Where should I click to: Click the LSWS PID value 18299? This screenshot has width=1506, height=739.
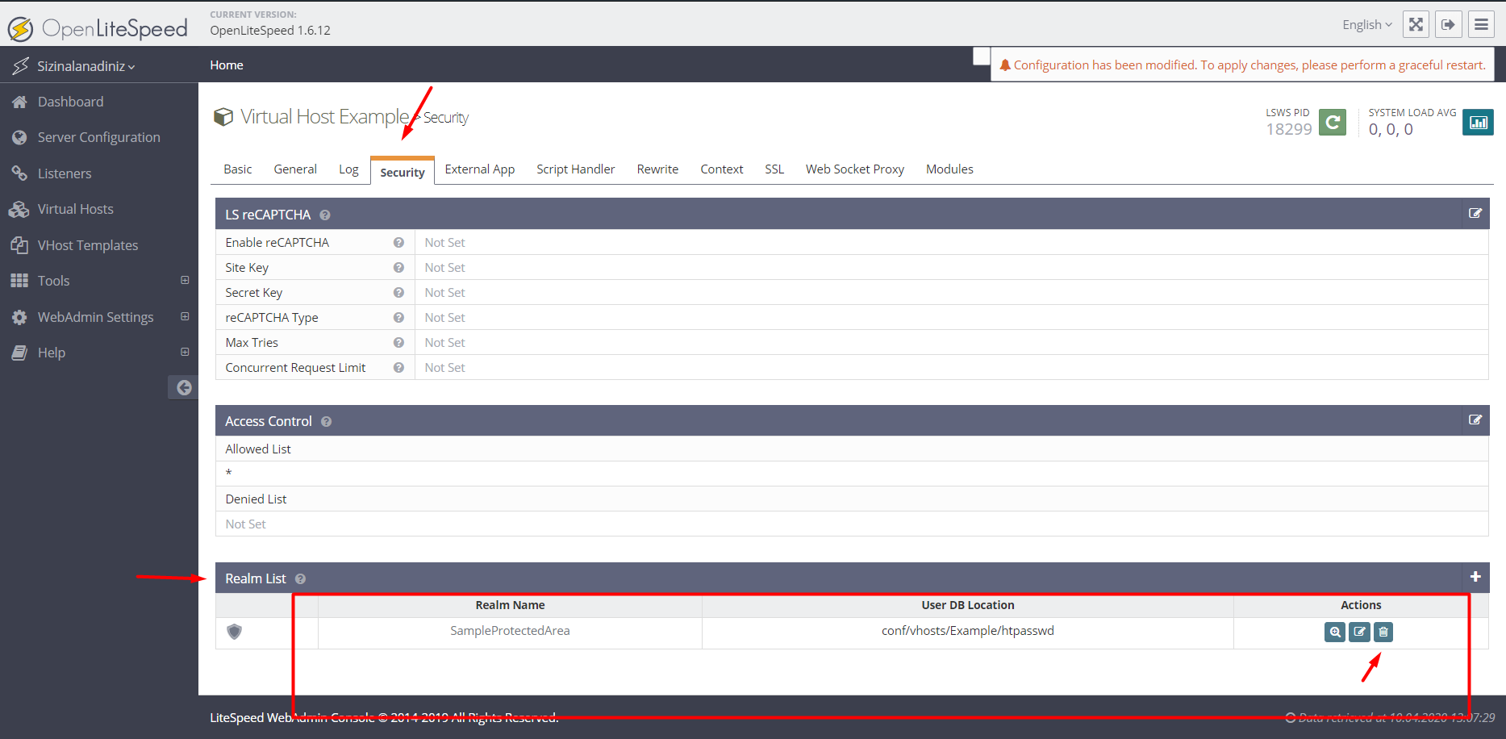pos(1289,129)
